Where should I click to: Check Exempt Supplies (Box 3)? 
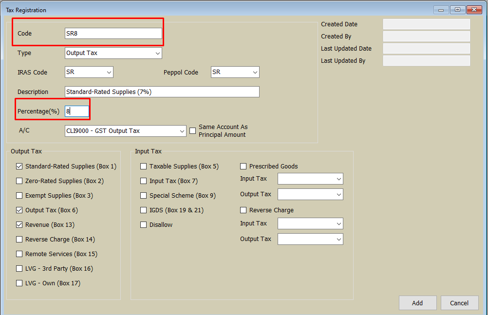(19, 195)
